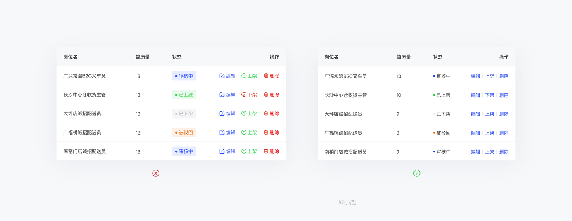Click the trash icon in left 大坪店诚招配送员 row
The image size is (572, 221).
pyautogui.click(x=266, y=114)
